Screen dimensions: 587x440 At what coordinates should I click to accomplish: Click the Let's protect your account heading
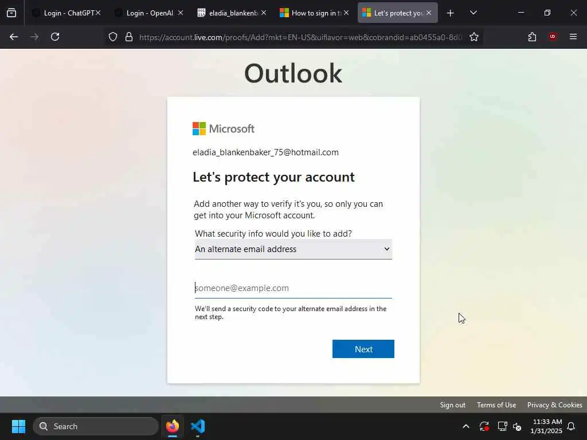(x=273, y=177)
